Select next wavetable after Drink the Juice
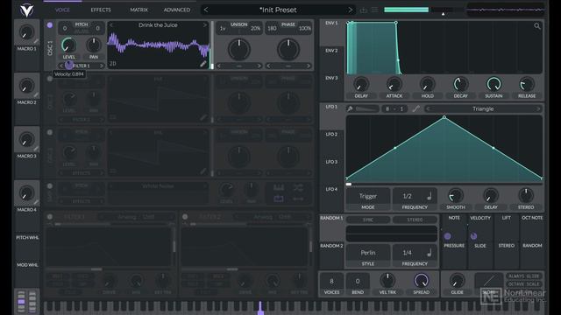Image resolution: width=561 pixels, height=315 pixels. [205, 25]
